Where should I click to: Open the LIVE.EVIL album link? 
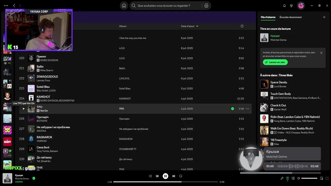coord(125,79)
